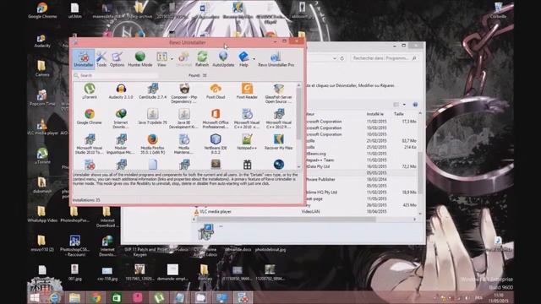Select uTorrent in the program list

point(90,91)
